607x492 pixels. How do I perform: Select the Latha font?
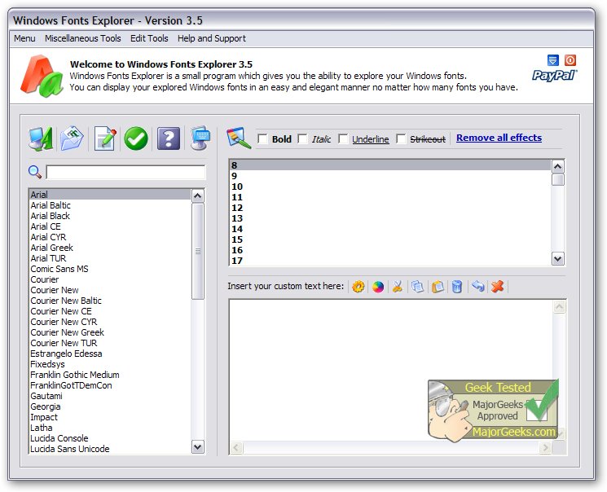[110, 428]
